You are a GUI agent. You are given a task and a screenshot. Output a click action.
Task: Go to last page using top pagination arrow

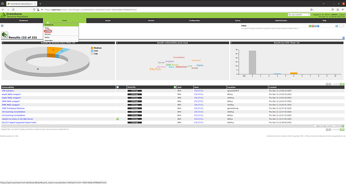(x=344, y=84)
